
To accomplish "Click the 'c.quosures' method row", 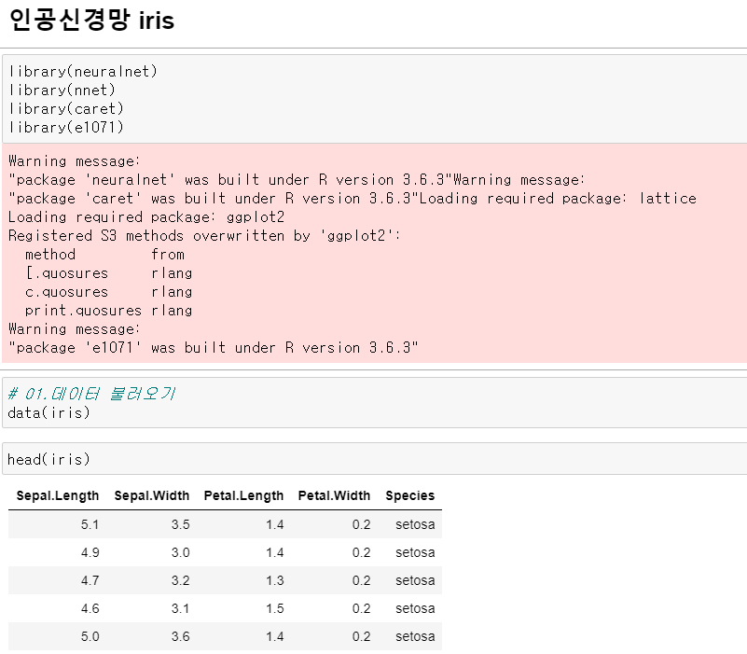I will (x=108, y=292).
